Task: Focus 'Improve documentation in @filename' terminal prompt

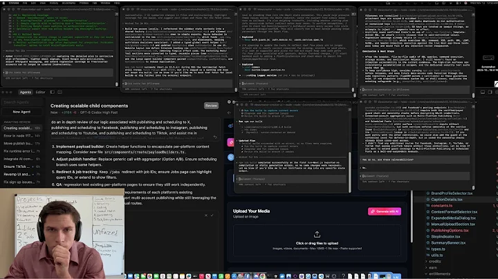Action: click(416, 90)
